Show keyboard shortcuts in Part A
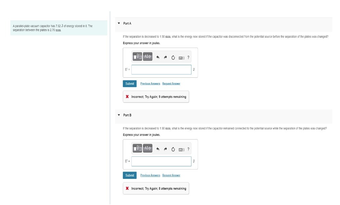The width and height of the screenshot is (340, 205). pyautogui.click(x=181, y=58)
